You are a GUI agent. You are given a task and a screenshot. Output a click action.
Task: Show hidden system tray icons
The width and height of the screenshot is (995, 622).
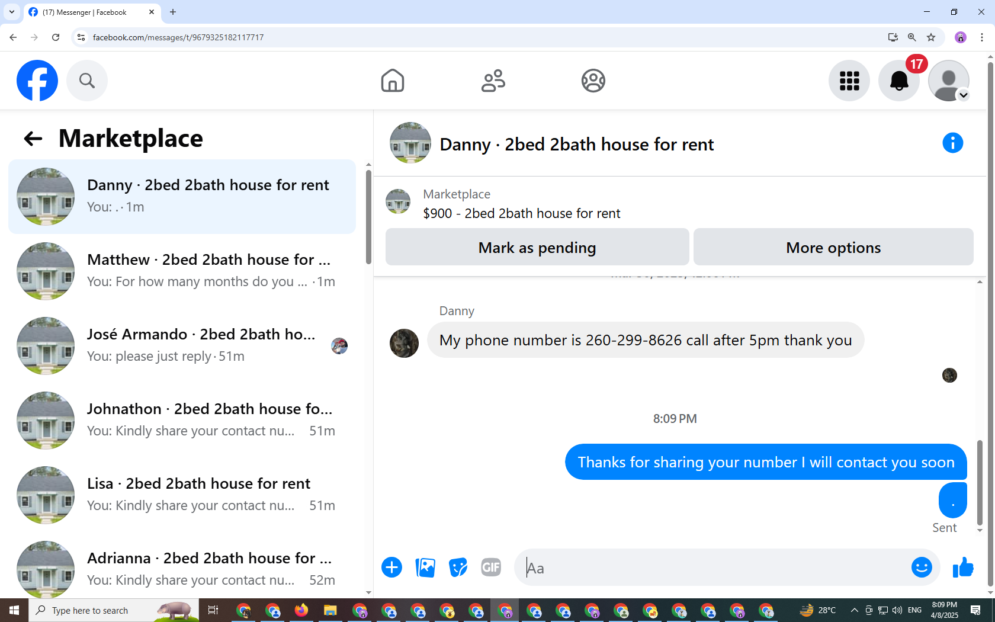point(854,610)
